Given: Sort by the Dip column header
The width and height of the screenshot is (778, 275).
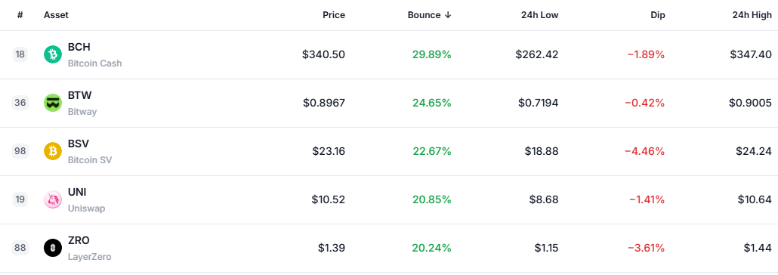Looking at the screenshot, I should (657, 15).
